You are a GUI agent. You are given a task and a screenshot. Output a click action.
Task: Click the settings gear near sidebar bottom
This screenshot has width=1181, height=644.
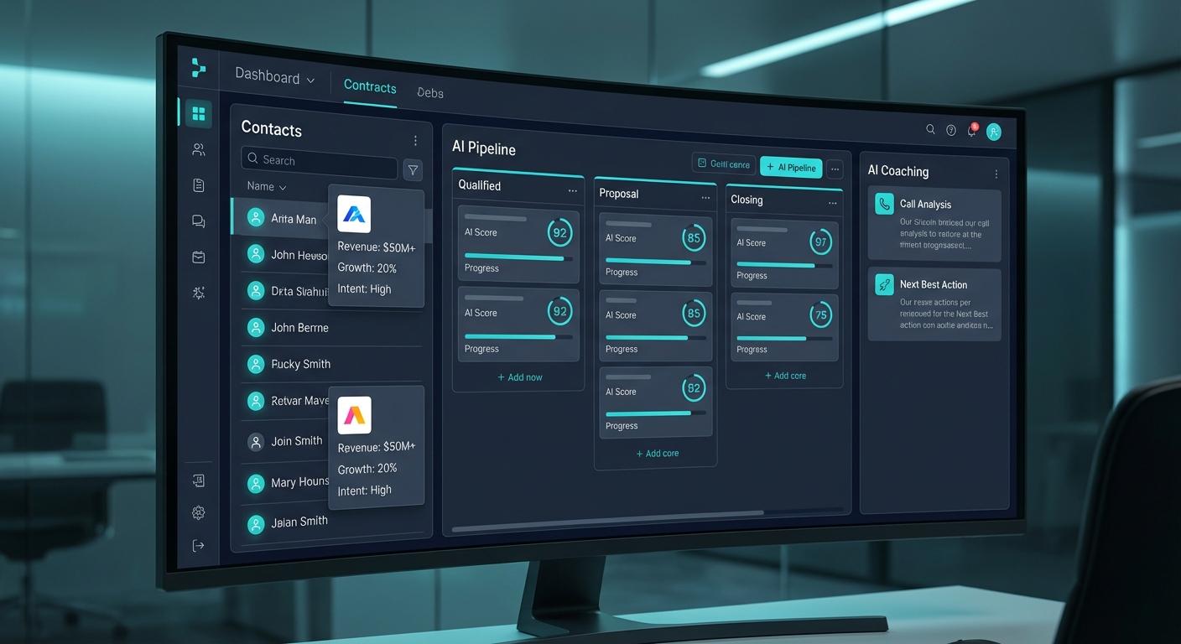198,512
